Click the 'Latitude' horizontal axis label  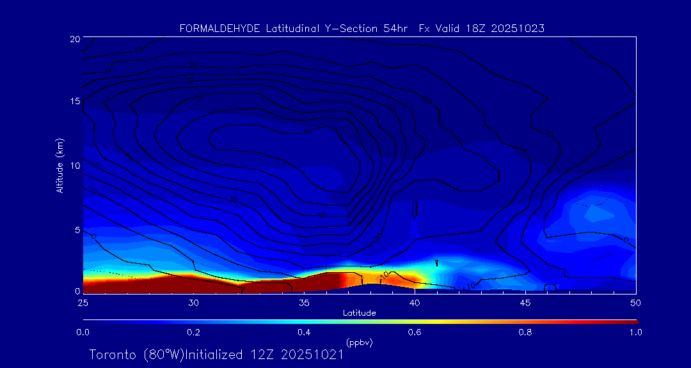tap(359, 313)
